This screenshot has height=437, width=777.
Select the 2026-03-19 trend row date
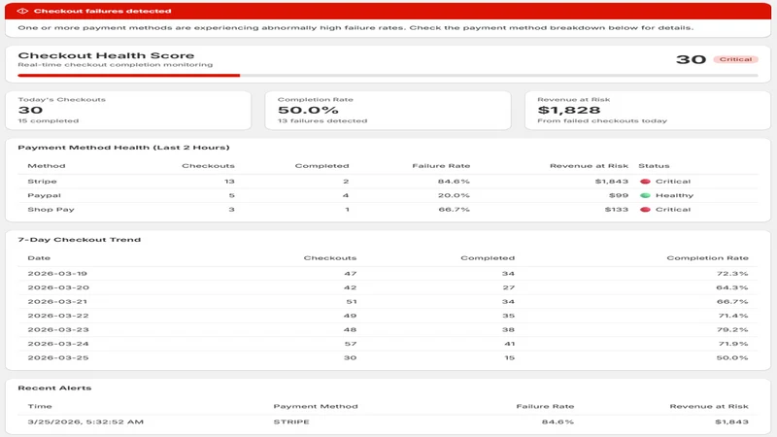coord(57,274)
